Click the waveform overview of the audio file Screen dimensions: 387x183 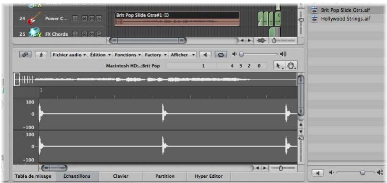pos(155,80)
